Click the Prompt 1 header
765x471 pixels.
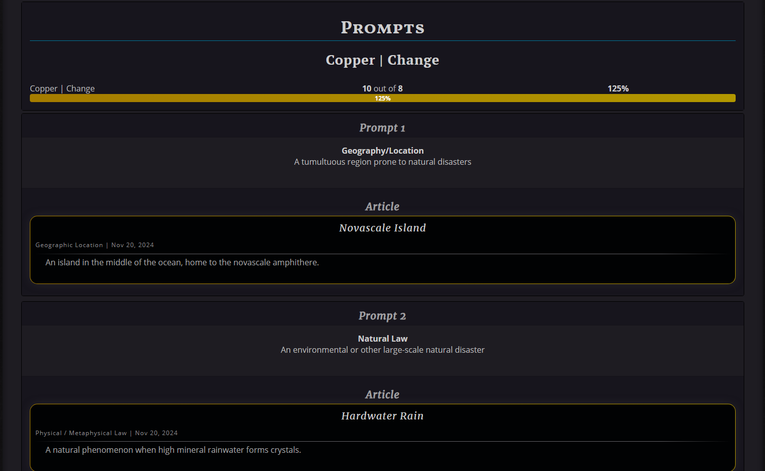click(382, 128)
